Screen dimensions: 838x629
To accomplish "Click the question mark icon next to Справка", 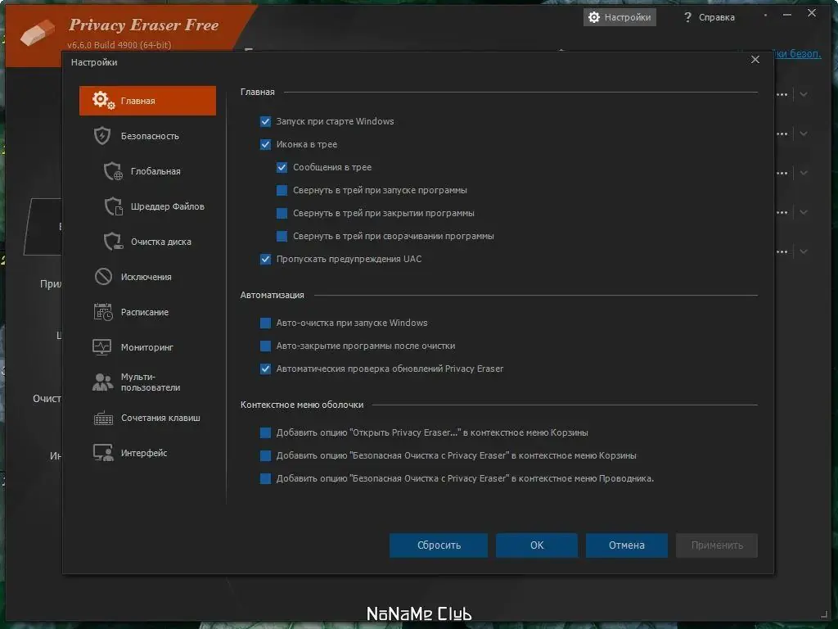I will coord(687,17).
